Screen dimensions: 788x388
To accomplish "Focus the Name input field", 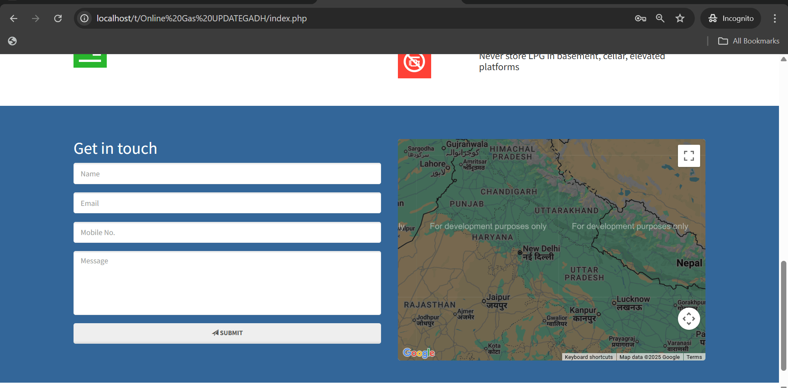I will (x=227, y=174).
